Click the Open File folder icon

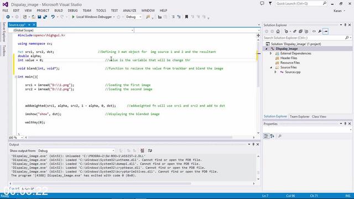point(33,17)
